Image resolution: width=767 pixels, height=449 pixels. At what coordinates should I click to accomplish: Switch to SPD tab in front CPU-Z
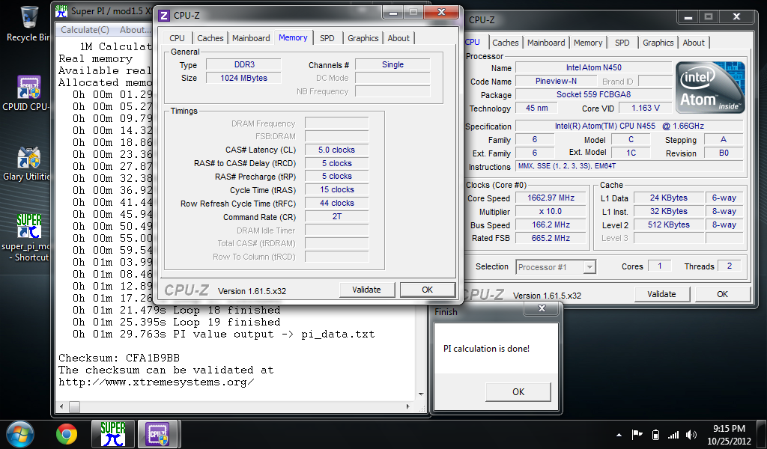point(327,38)
